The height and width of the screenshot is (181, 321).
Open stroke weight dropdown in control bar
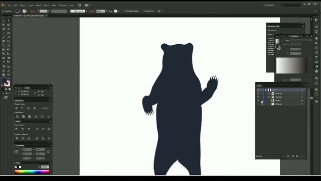tap(49, 11)
